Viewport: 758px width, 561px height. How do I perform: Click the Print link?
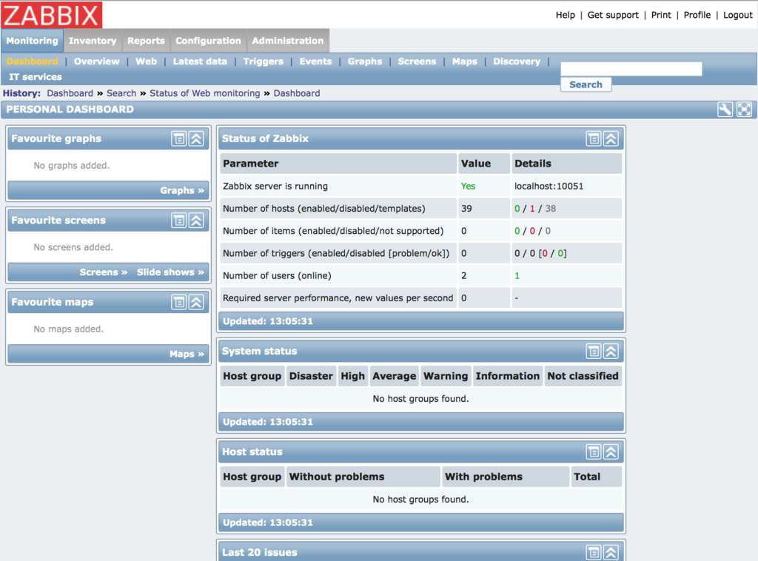(x=661, y=15)
